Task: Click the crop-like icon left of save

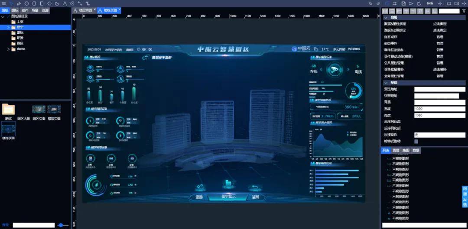Action: point(395,3)
